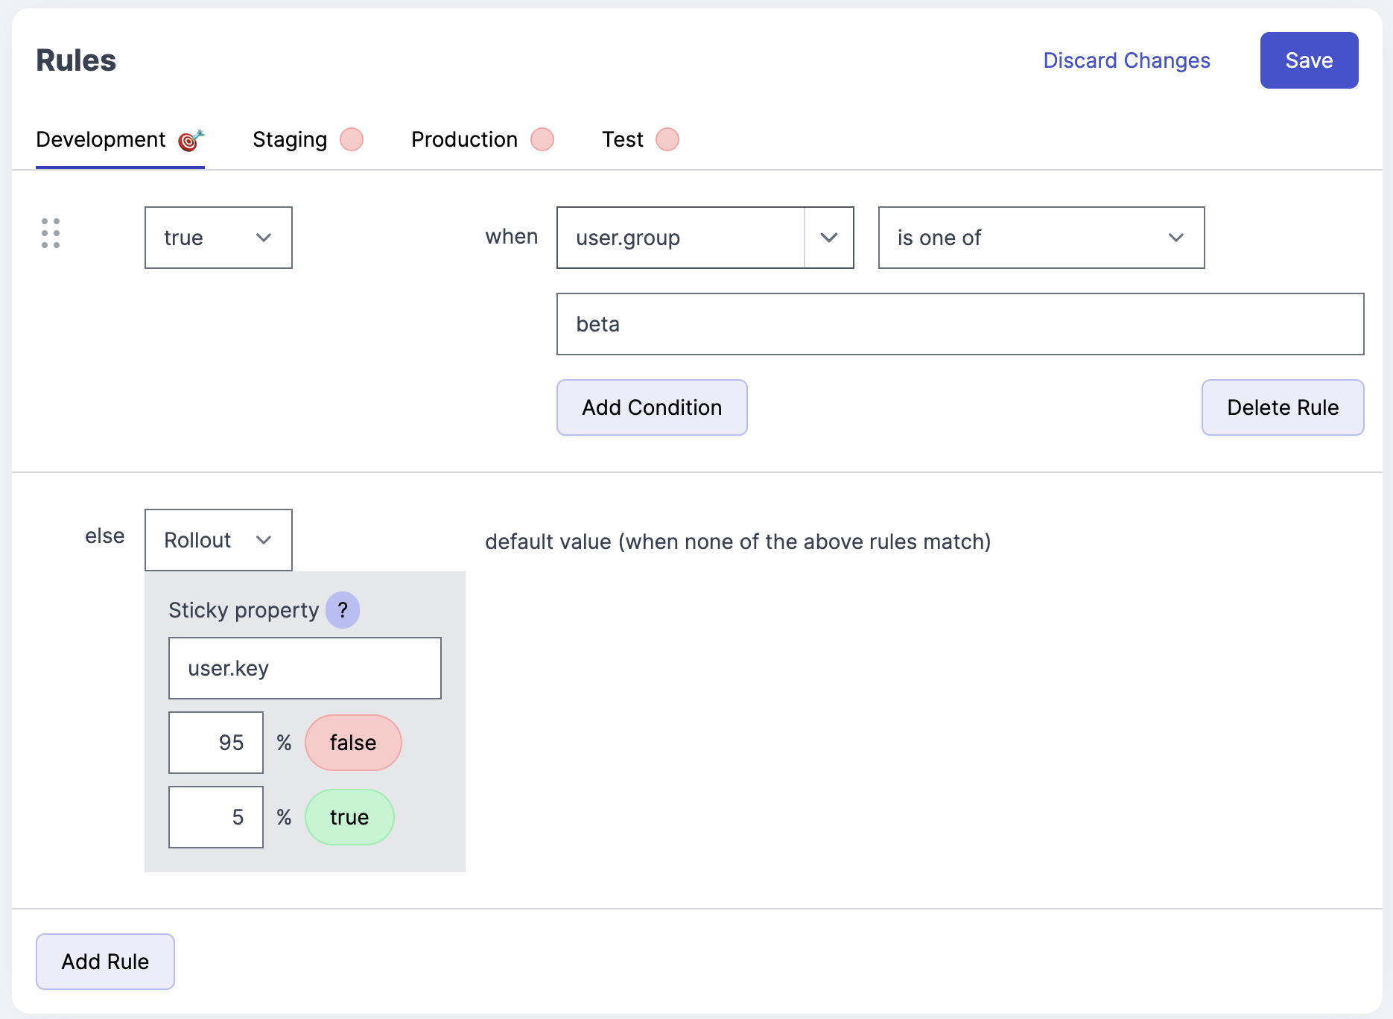1393x1019 pixels.
Task: Click the Sticky property help question mark
Action: 343,610
